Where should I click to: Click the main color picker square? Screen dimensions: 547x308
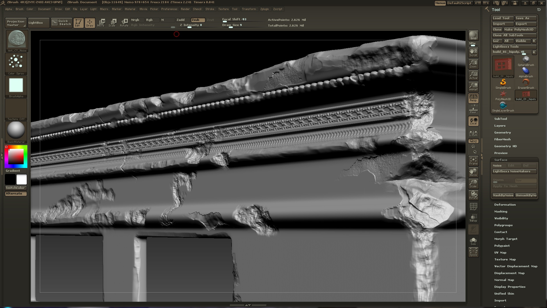16,156
